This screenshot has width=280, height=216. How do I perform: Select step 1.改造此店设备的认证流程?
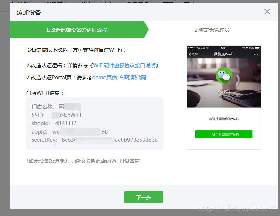79,30
